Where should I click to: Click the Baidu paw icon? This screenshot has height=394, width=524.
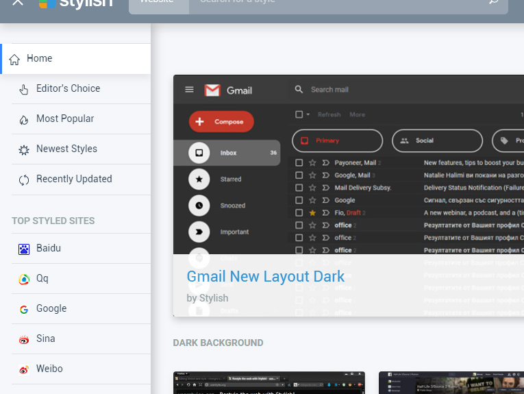tap(24, 249)
